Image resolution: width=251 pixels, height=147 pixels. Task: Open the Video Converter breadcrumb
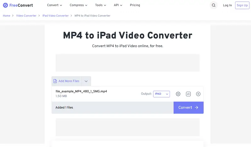(x=26, y=16)
